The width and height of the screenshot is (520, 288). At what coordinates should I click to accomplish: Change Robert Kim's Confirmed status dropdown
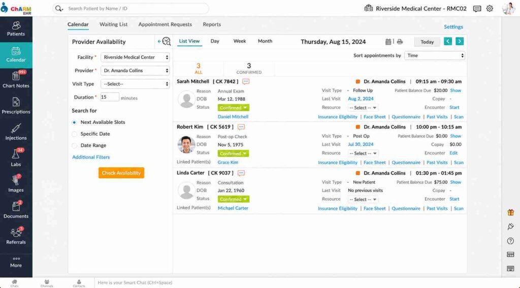pos(234,153)
